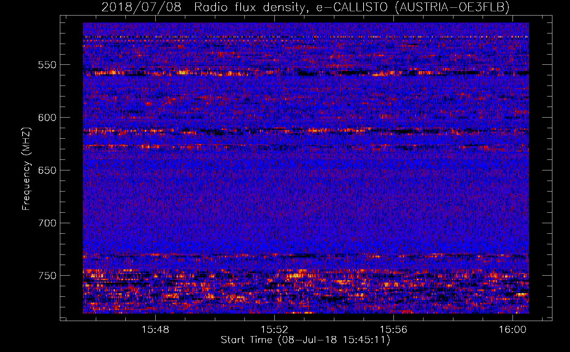The height and width of the screenshot is (352, 570).
Task: Click the 15:52 time tick label
Action: click(274, 329)
